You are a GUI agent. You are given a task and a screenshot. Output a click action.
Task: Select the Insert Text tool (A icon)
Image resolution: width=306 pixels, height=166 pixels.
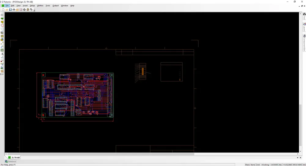coord(2,54)
